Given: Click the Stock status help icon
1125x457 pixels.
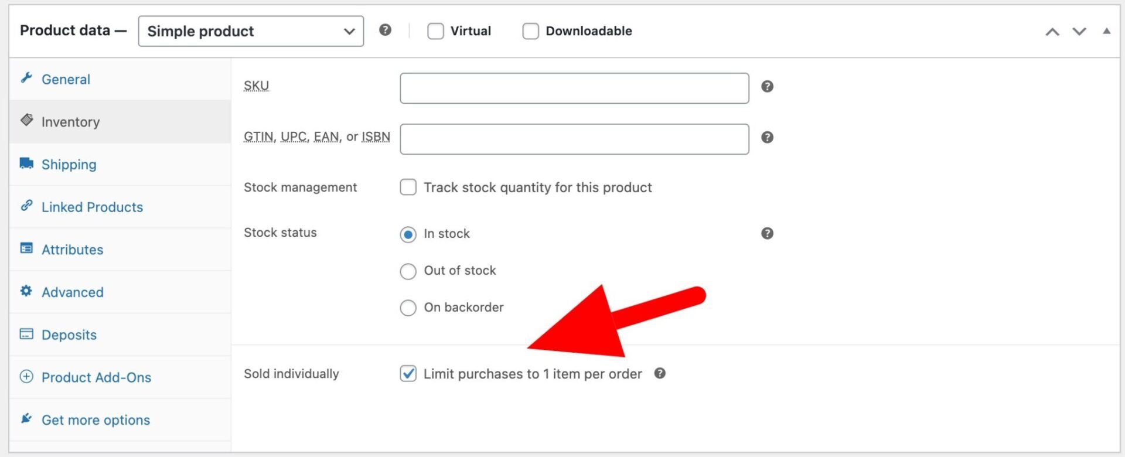Looking at the screenshot, I should [x=767, y=234].
